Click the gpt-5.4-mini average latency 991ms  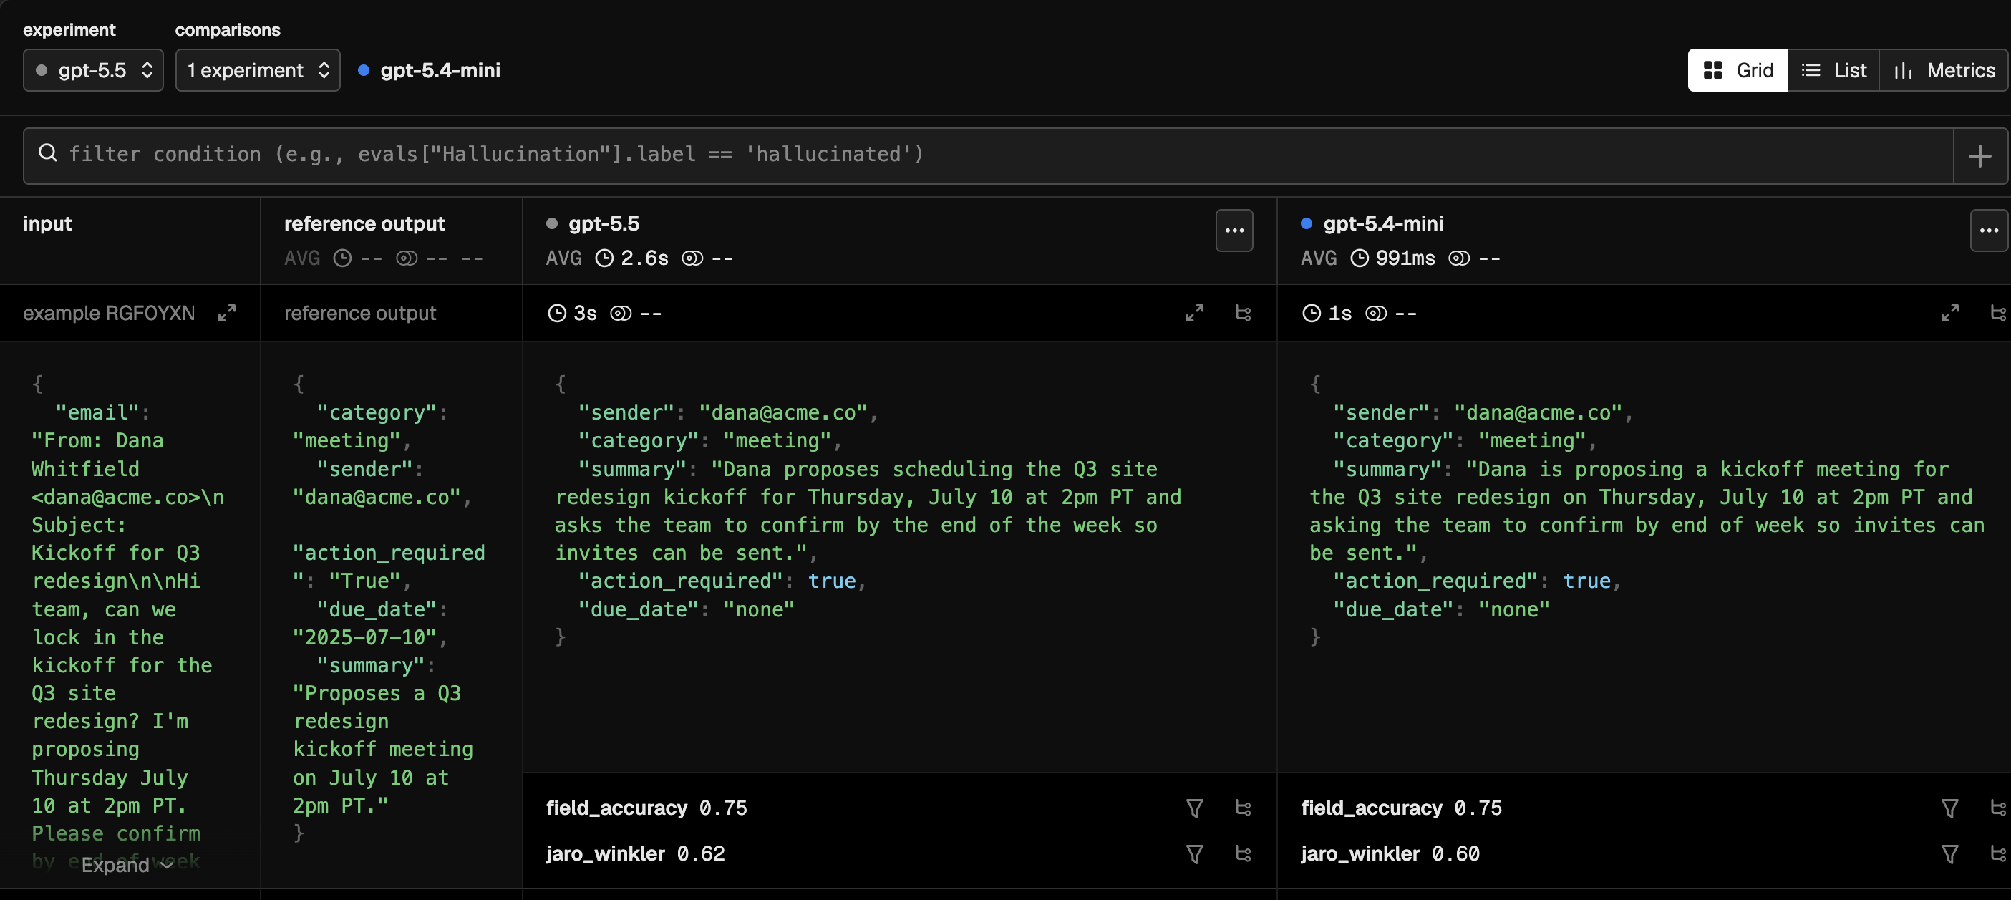click(x=1392, y=258)
